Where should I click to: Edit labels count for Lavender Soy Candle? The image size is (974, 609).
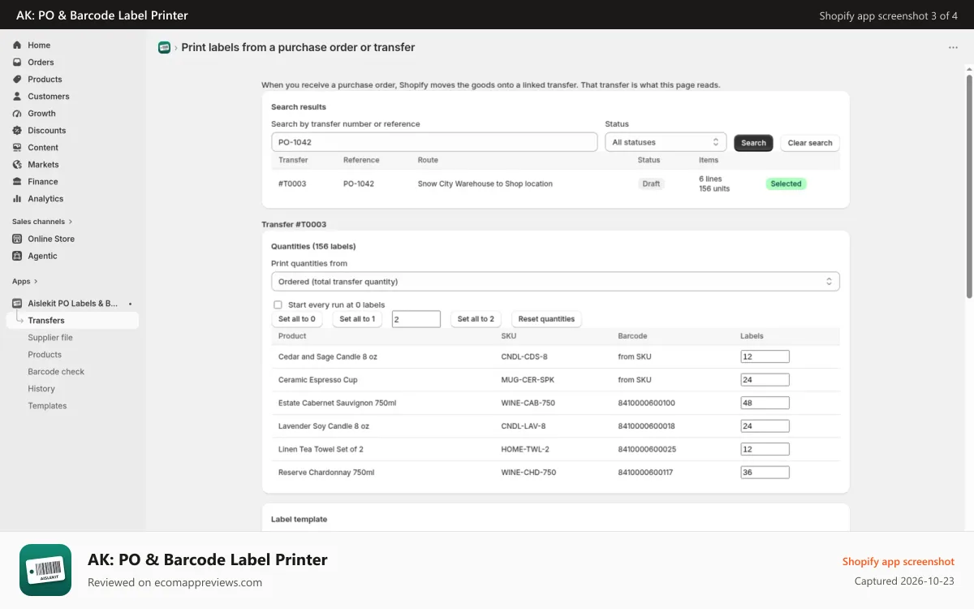click(x=765, y=426)
